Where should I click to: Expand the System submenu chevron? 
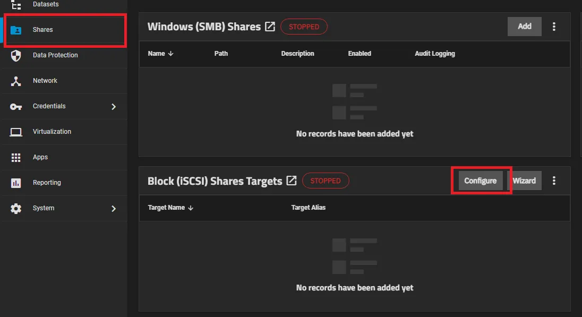coord(113,208)
